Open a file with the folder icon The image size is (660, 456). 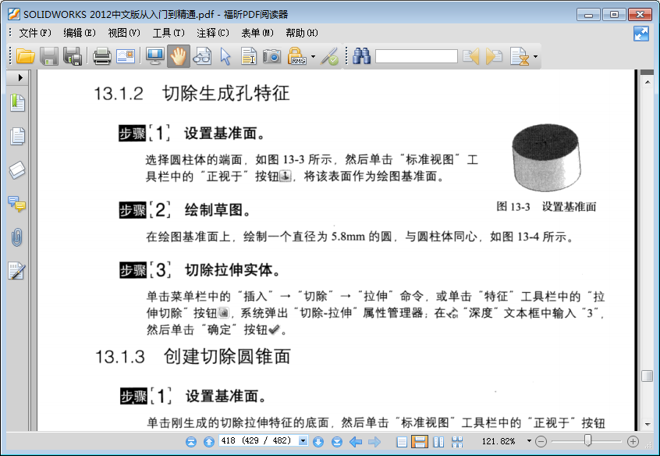coord(25,56)
